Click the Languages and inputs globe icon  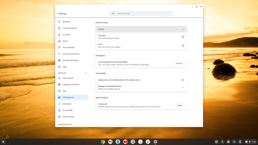click(59, 85)
